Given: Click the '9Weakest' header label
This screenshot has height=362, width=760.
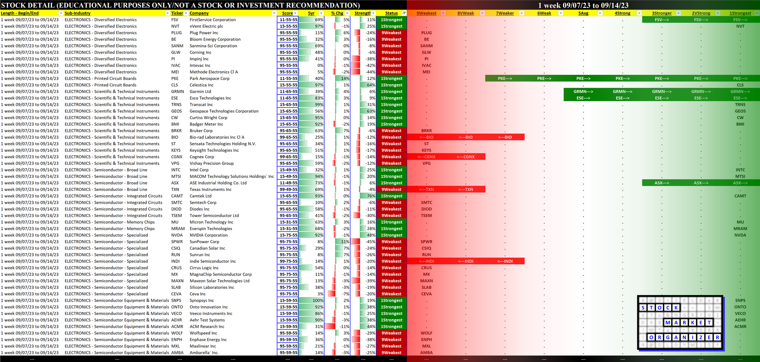Looking at the screenshot, I should [426, 13].
